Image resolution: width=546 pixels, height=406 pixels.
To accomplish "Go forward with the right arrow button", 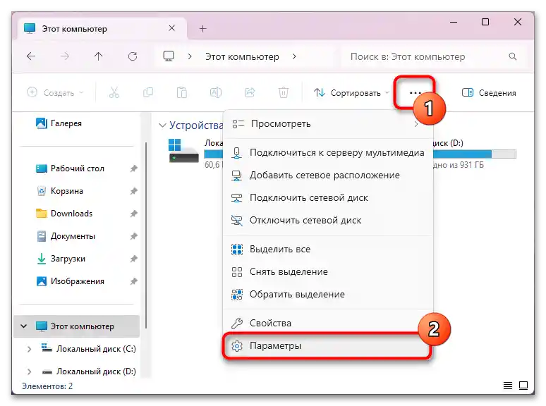I will pos(65,56).
